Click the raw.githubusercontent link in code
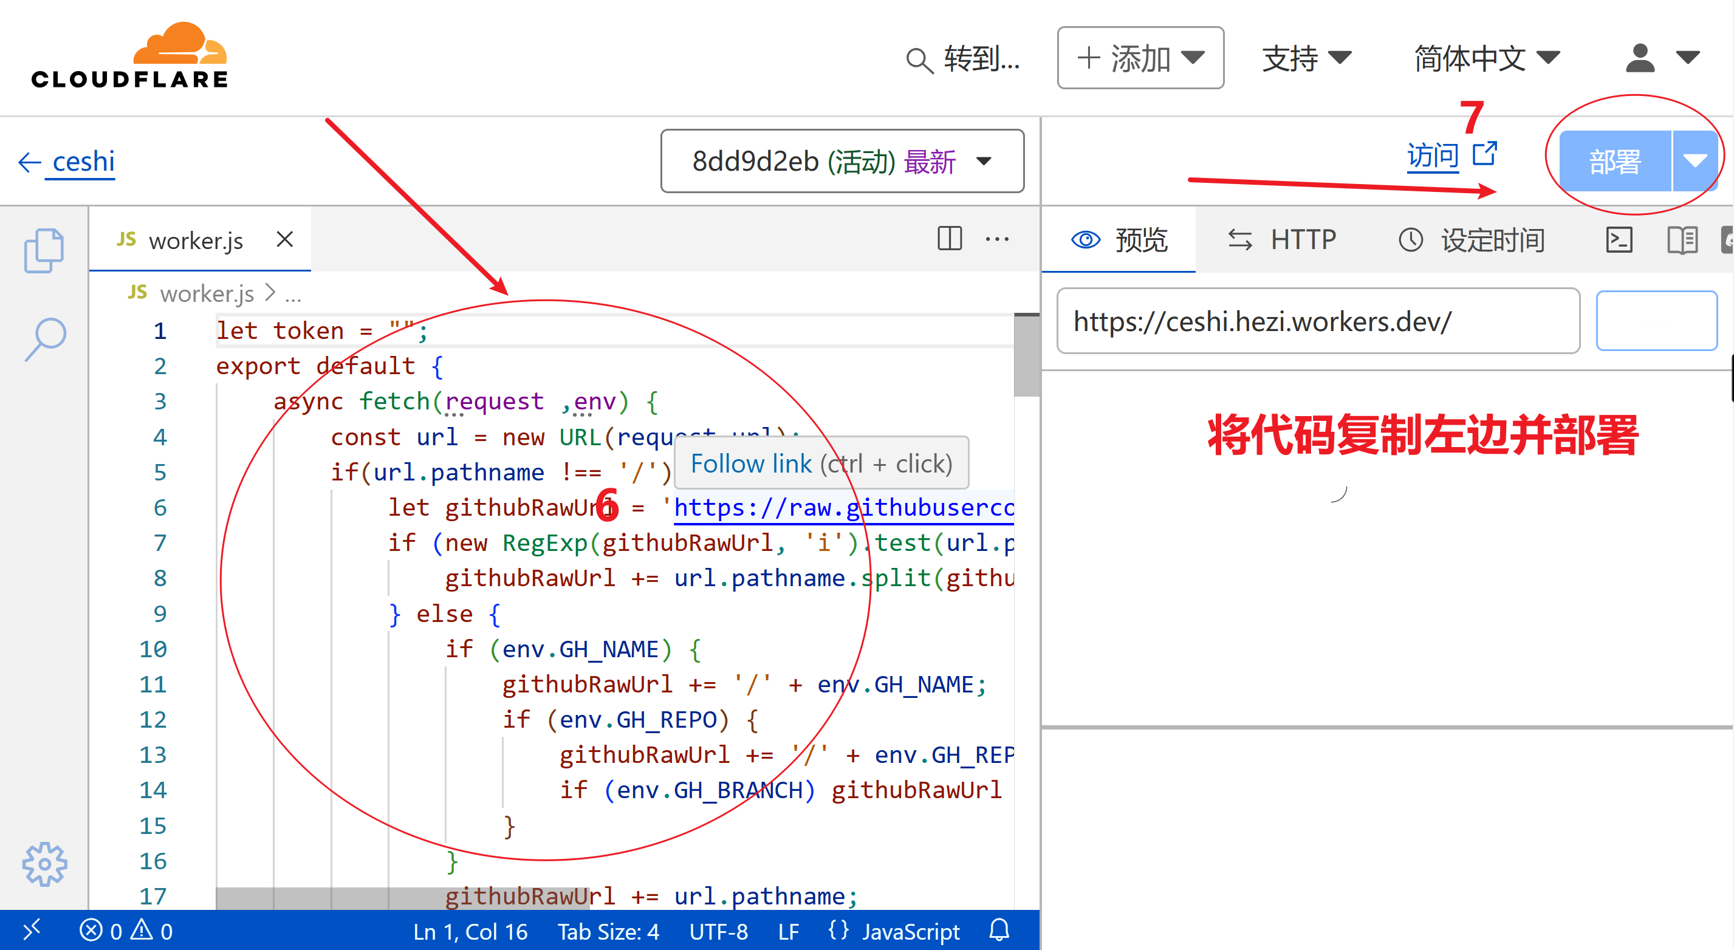The width and height of the screenshot is (1734, 950). (843, 507)
